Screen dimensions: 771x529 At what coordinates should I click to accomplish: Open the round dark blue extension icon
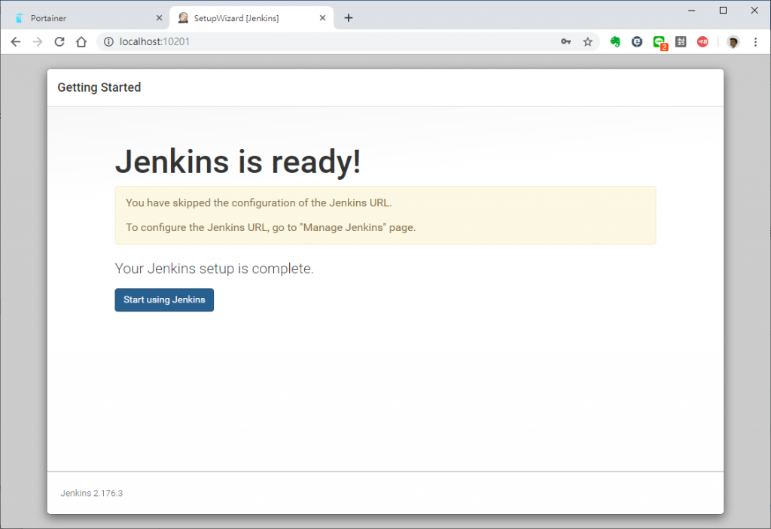tap(637, 42)
